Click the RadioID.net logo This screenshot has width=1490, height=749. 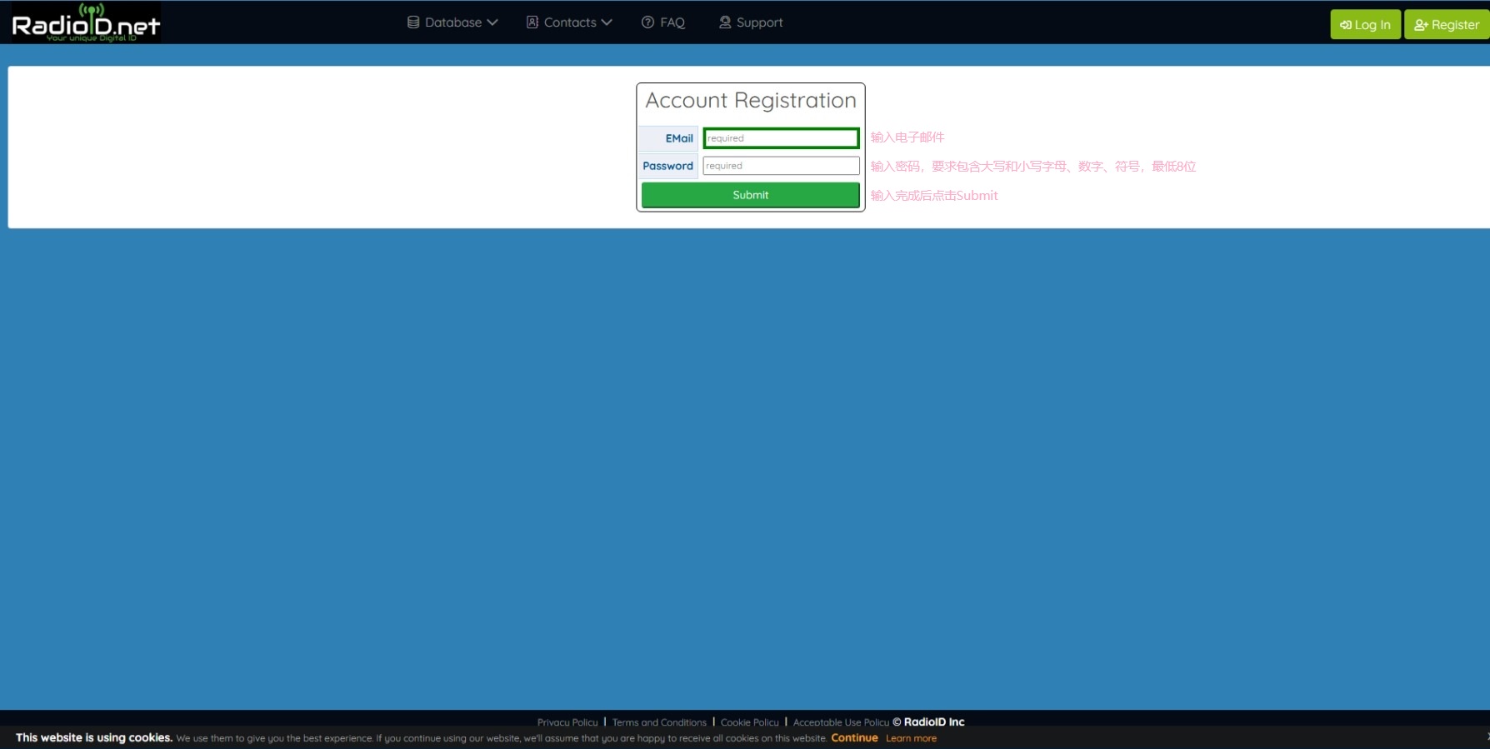[x=85, y=22]
